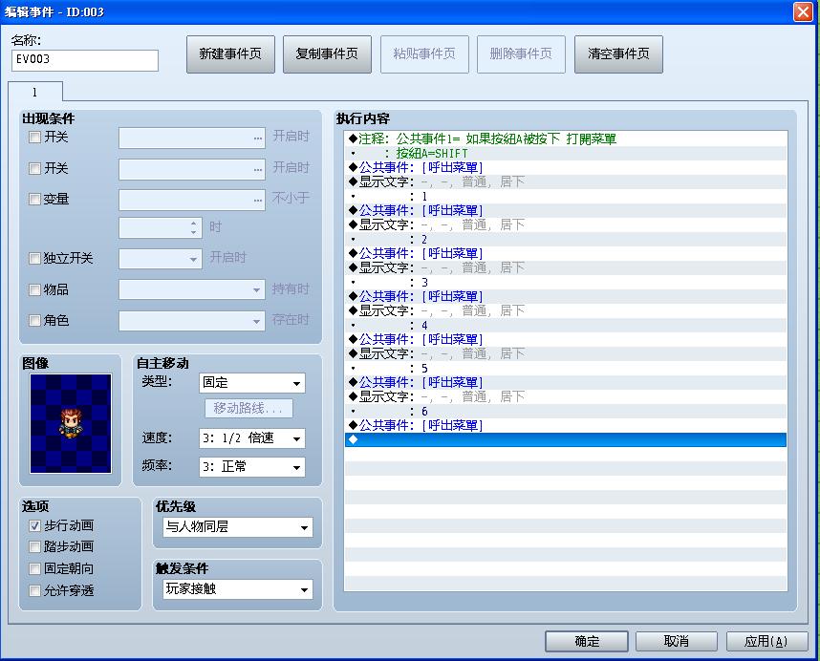Screen dimensions: 820x661
Task: Check the 踏步动画 option
Action: click(x=34, y=546)
